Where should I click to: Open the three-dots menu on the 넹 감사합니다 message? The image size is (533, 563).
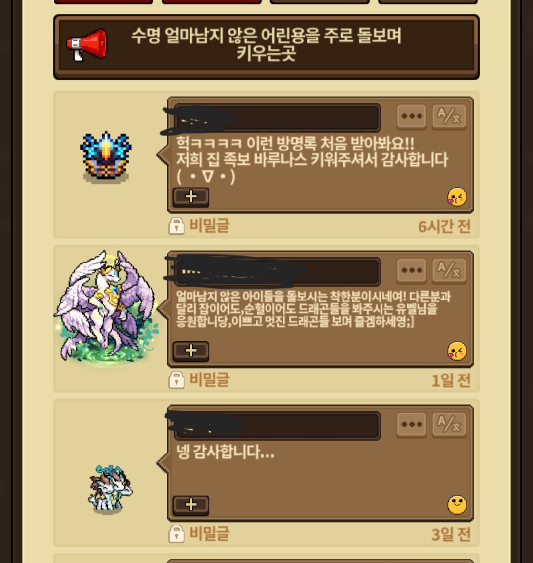pyautogui.click(x=412, y=424)
